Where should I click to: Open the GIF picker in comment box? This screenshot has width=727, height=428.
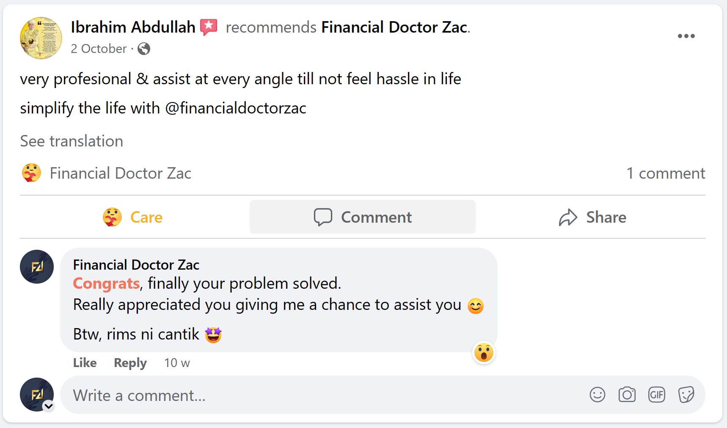(656, 395)
